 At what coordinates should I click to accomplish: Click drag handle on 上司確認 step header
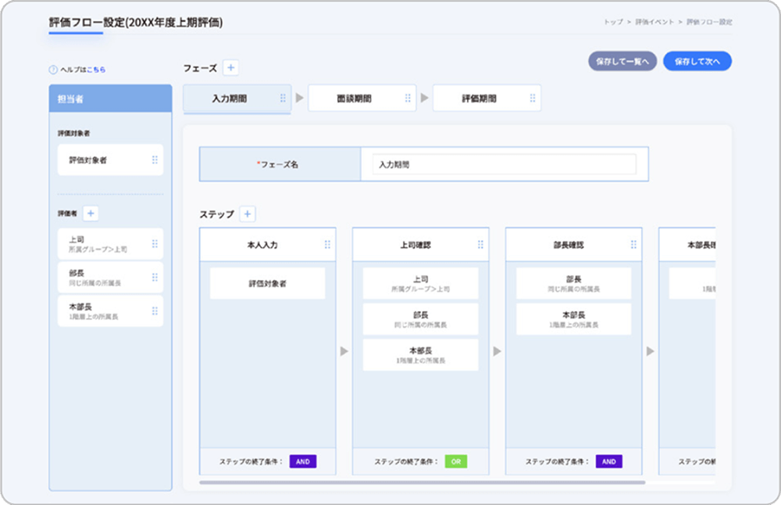pos(480,245)
